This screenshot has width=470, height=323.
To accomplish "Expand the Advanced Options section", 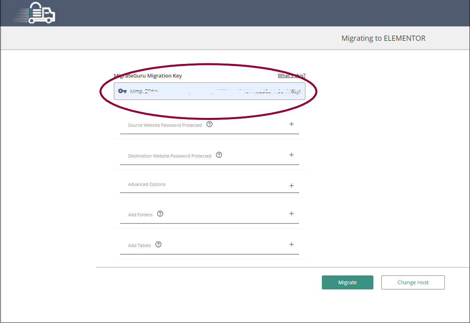I will (x=292, y=185).
